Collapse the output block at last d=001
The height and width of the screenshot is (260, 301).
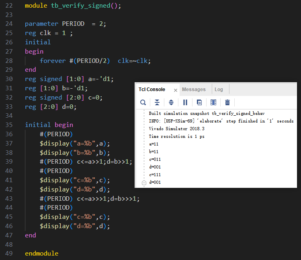tap(144, 183)
